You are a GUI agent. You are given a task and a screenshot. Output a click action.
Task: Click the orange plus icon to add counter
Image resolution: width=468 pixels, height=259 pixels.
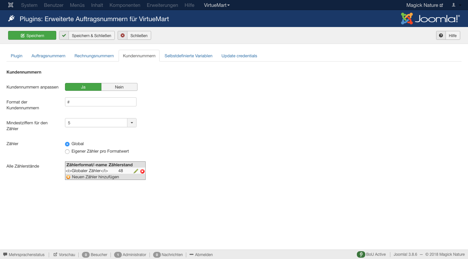click(x=68, y=177)
